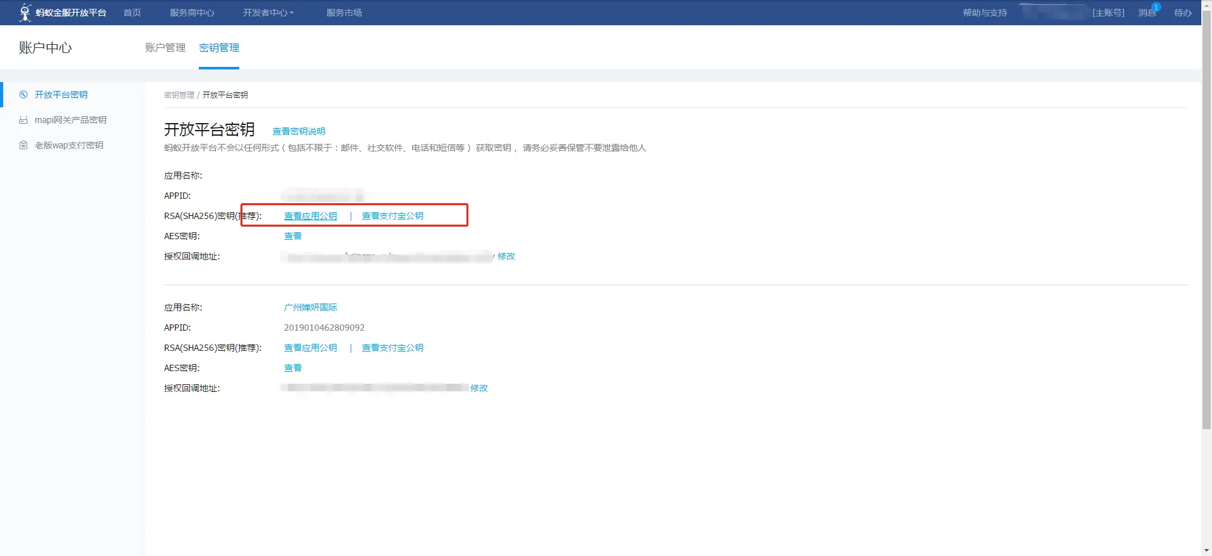Switch to the 密钥管理 tab

219,47
